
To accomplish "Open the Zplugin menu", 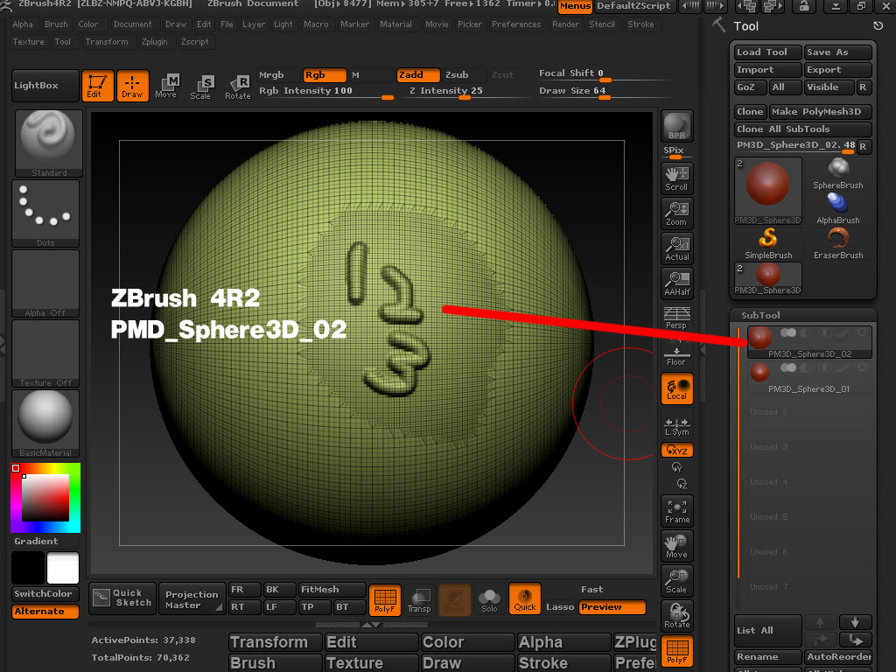I will click(154, 42).
